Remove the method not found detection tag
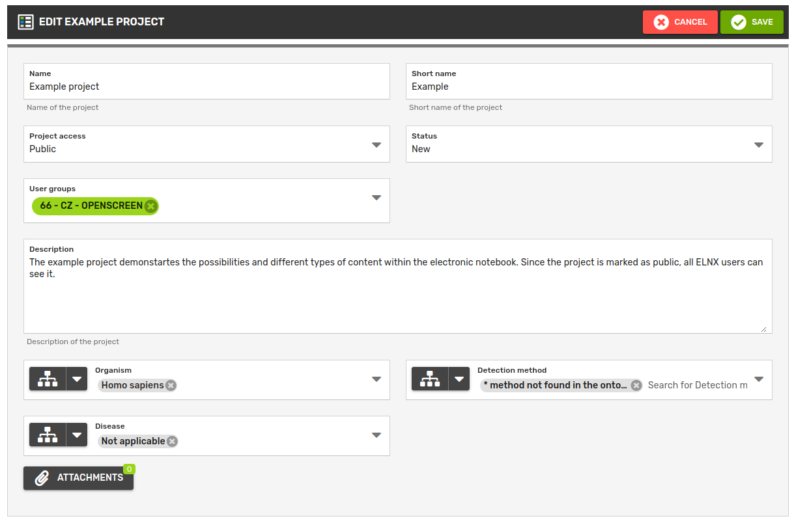Viewport: 794px width, 525px height. pos(636,385)
